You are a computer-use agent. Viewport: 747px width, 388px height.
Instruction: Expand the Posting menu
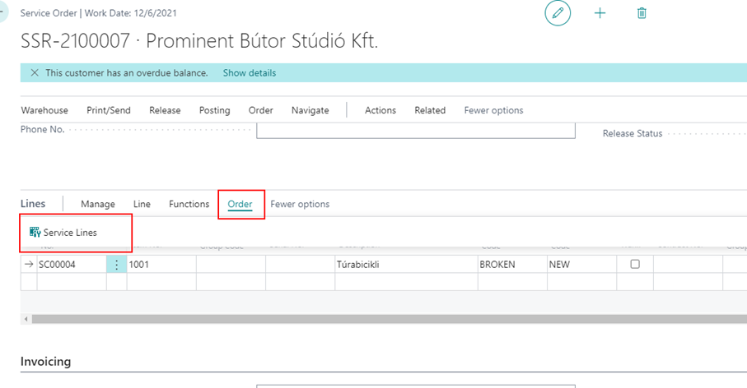[214, 110]
